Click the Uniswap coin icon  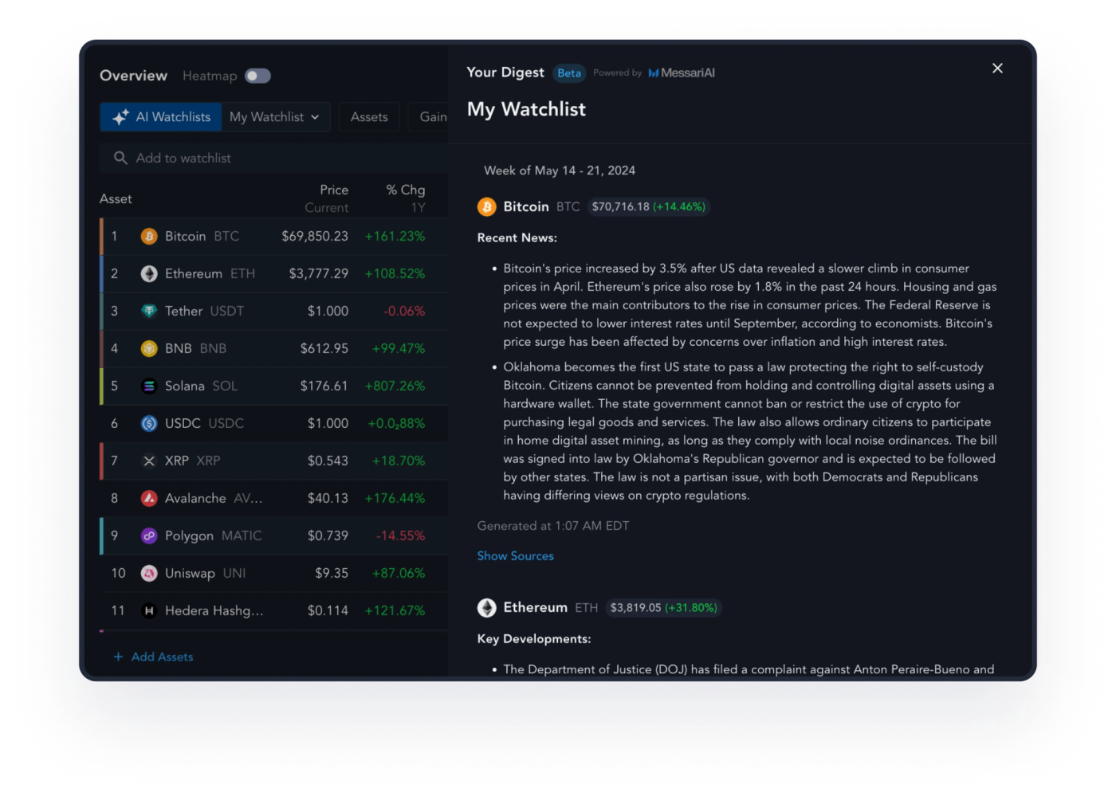pos(149,574)
